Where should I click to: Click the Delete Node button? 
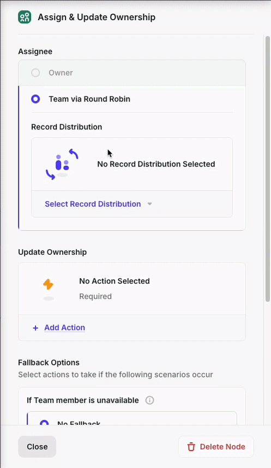click(x=216, y=447)
